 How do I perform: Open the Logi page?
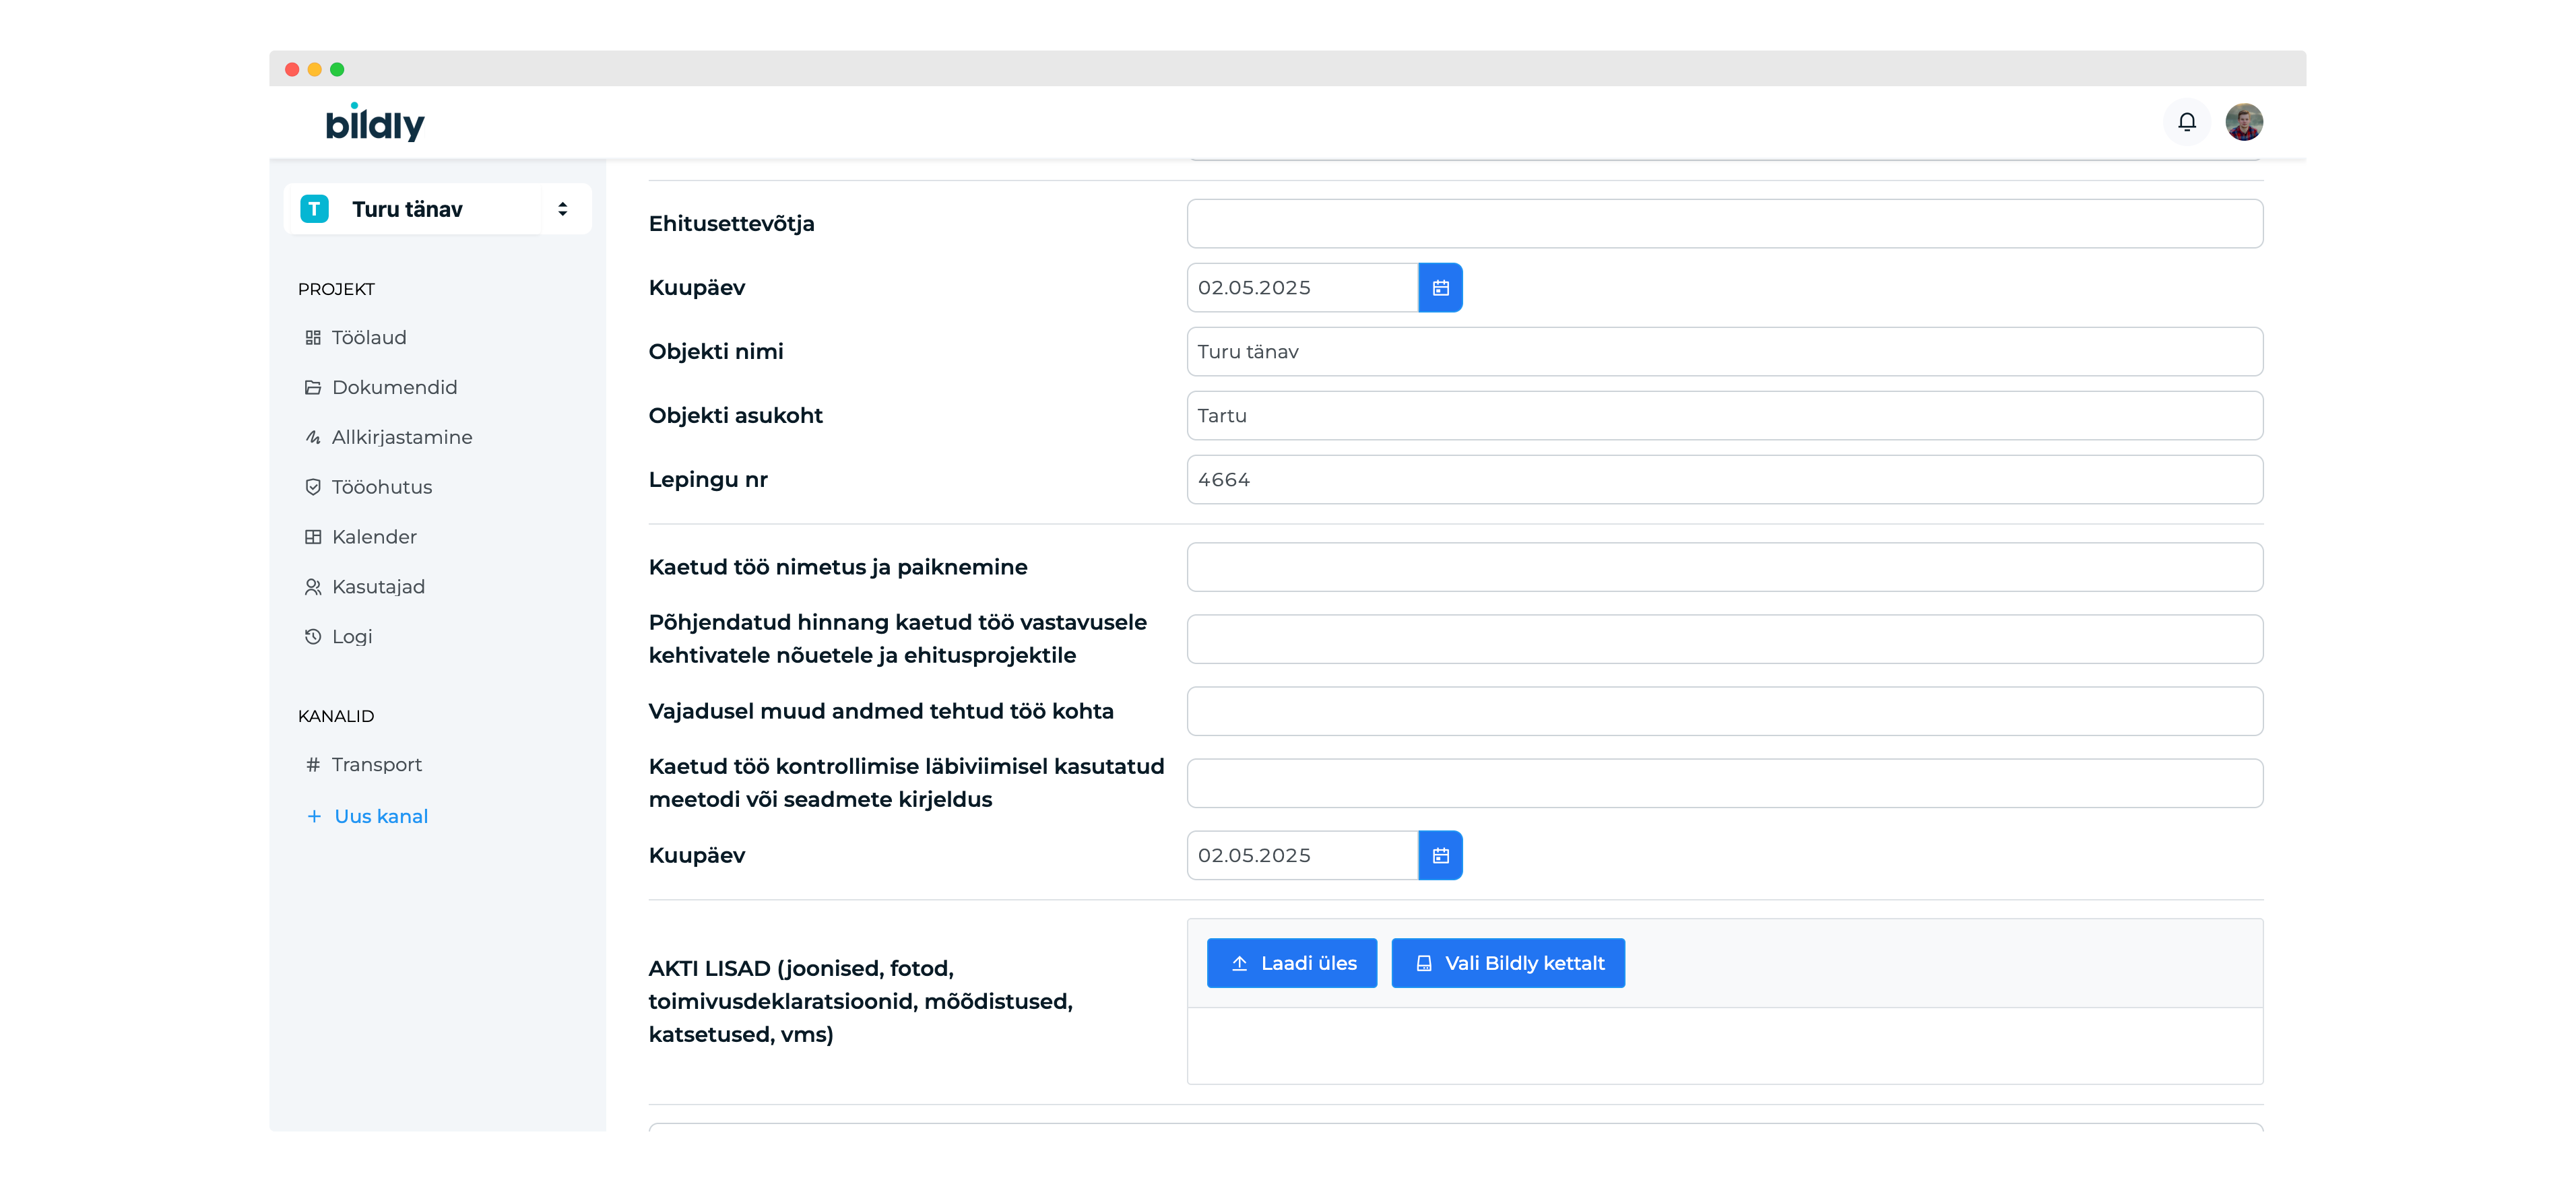pyautogui.click(x=338, y=637)
